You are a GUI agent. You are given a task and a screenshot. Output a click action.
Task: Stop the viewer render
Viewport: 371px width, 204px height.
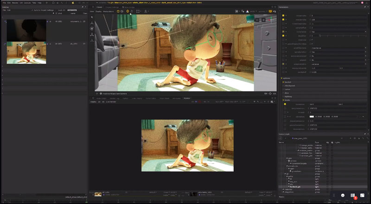pyautogui.click(x=263, y=20)
